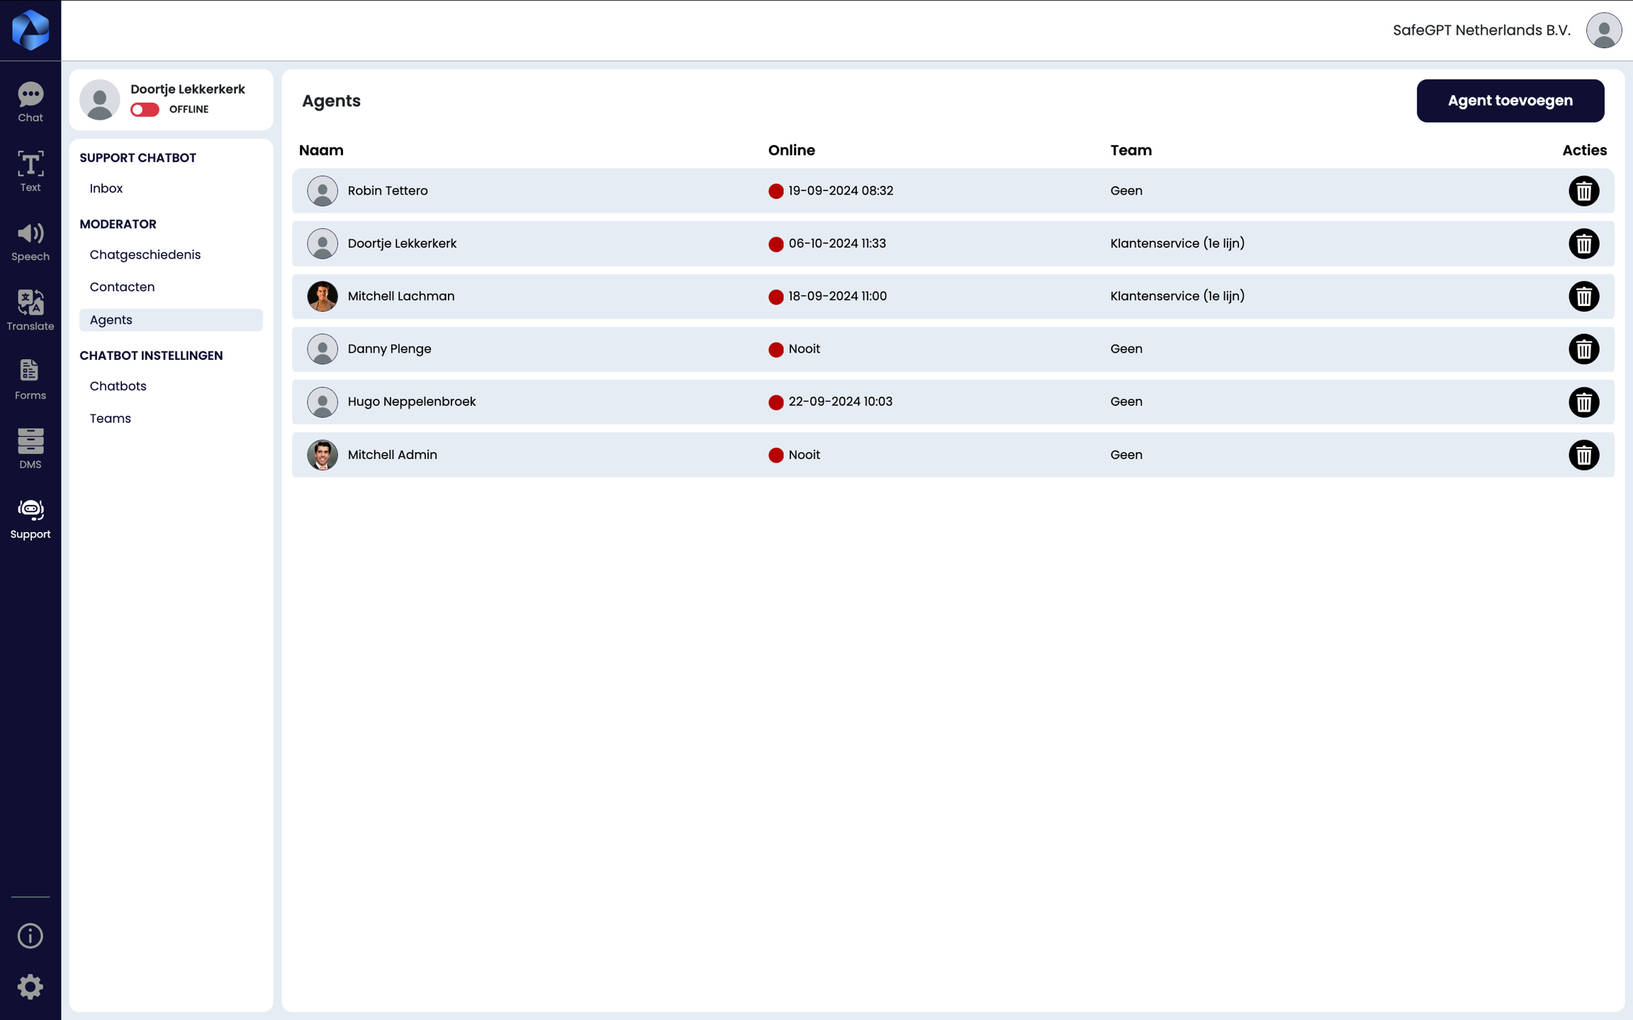Open Contacten menu item
The height and width of the screenshot is (1020, 1633).
122,287
